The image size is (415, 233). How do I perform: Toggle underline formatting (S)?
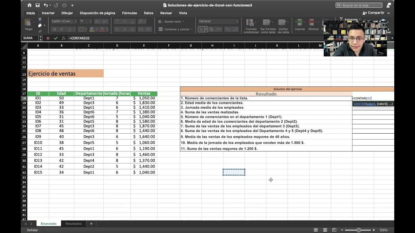point(69,29)
